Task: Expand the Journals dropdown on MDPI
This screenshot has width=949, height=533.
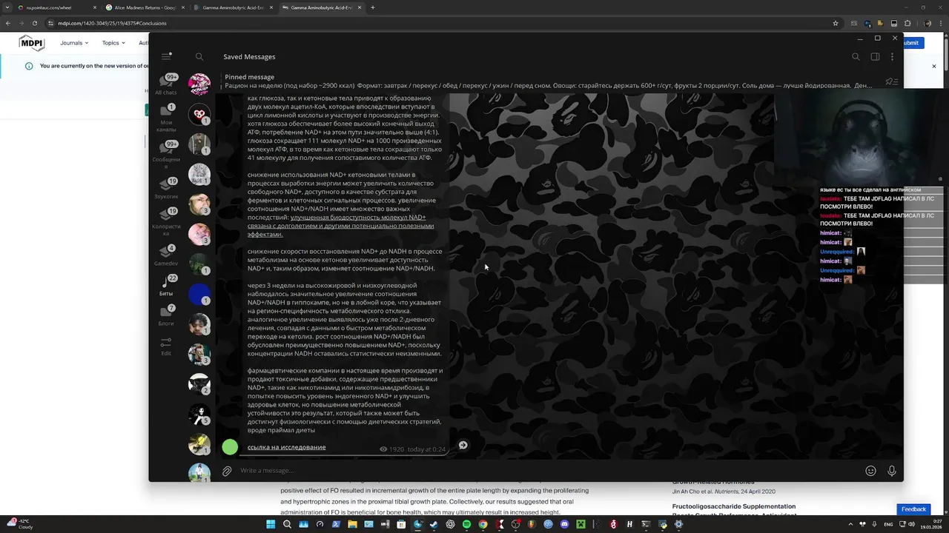Action: 74,43
